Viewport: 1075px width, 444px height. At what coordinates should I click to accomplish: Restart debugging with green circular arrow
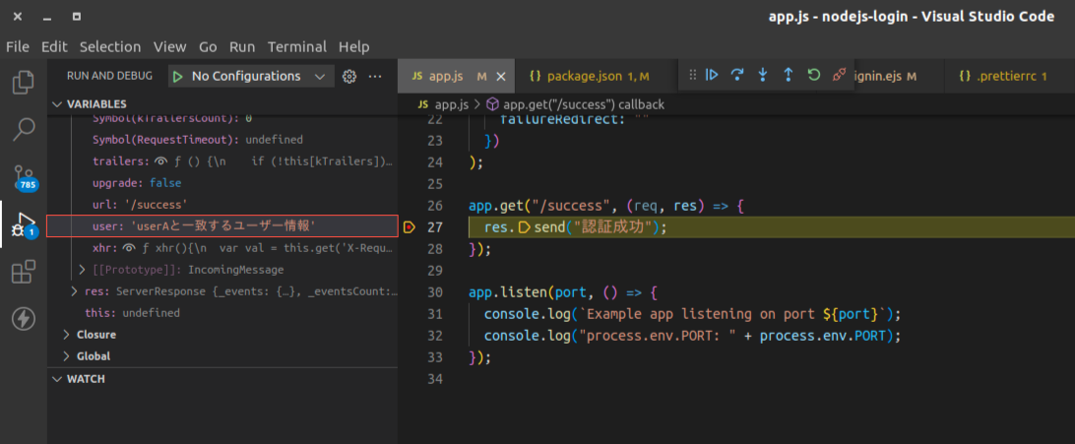pos(813,75)
